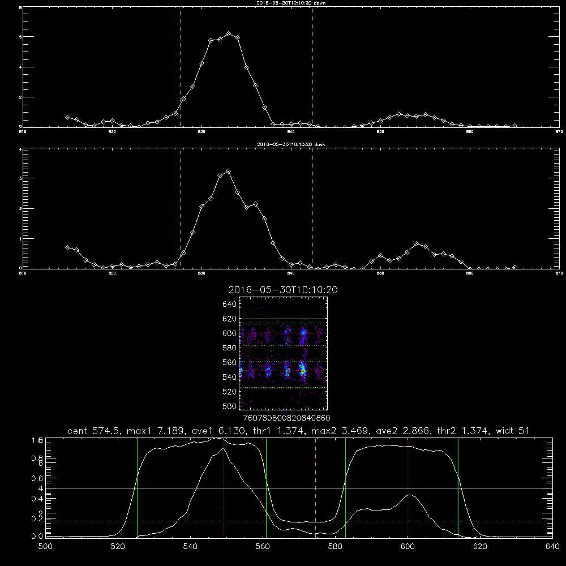566x566 pixels.
Task: Click the bottom plot y-axis label 0.4
Action: click(37, 499)
